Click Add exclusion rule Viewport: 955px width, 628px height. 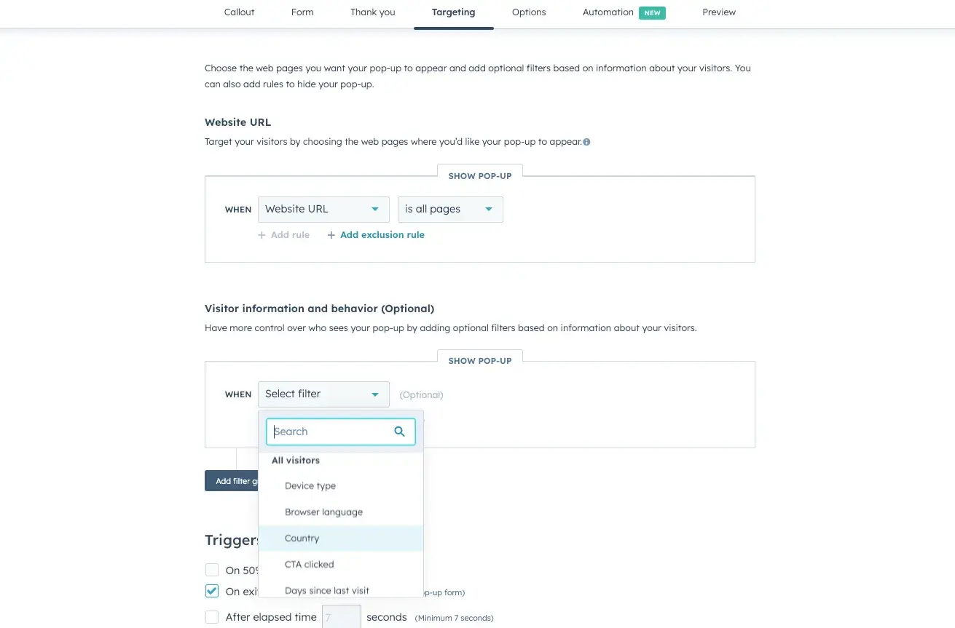pyautogui.click(x=382, y=235)
